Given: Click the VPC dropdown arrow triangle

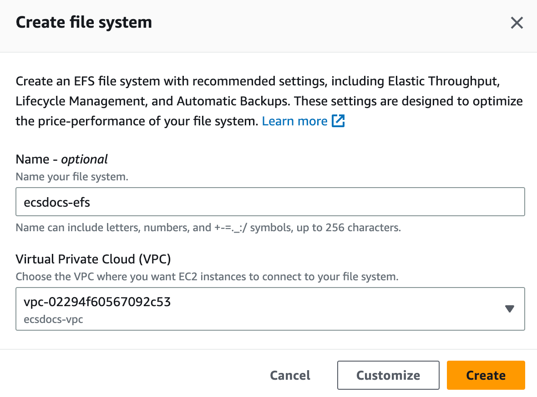Looking at the screenshot, I should 510,309.
